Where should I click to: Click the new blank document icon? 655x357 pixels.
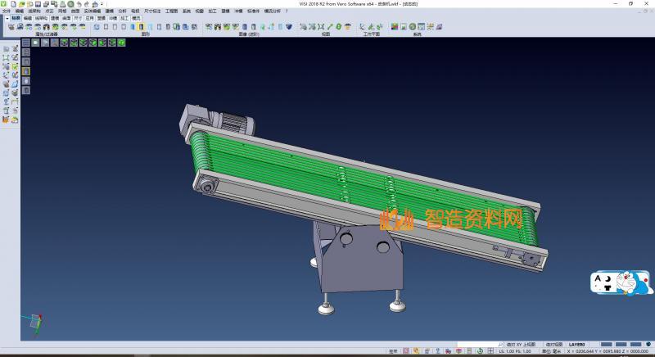click(x=13, y=4)
